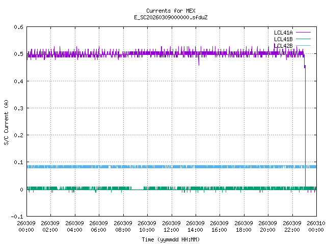Click the 'S/C Current (A)' axis label
This screenshot has height=244, width=326.
(x=6, y=121)
